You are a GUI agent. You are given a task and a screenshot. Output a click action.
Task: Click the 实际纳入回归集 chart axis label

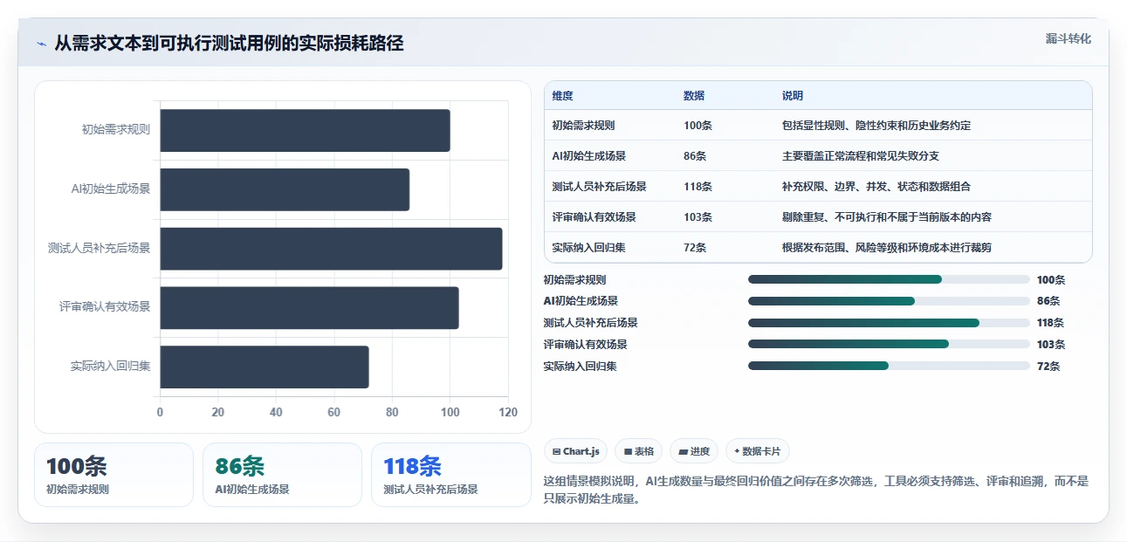pos(111,367)
